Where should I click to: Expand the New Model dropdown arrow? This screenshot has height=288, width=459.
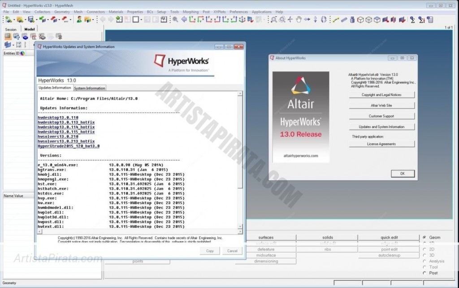pyautogui.click(x=14, y=20)
